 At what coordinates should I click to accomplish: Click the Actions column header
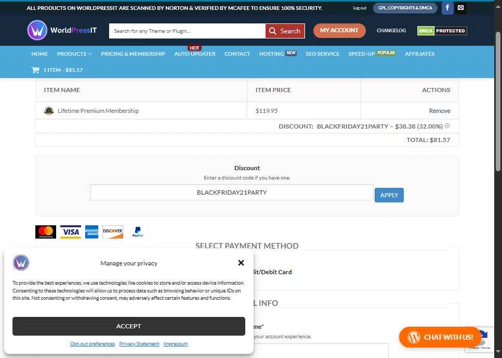pos(435,89)
